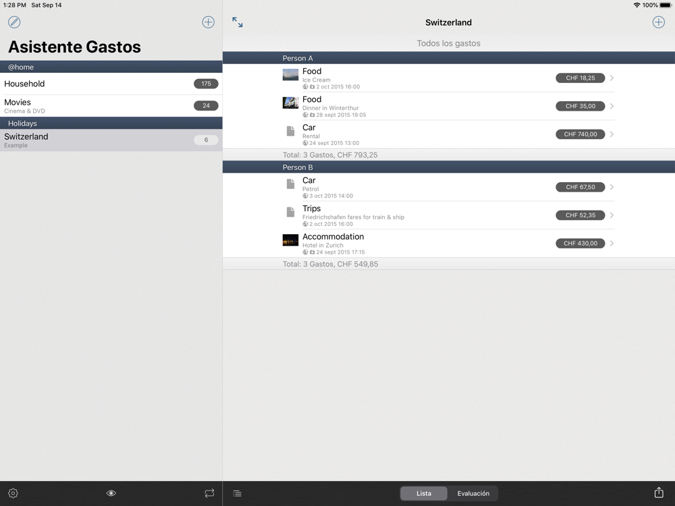
Task: Expand Ice Cream expense chevron
Action: tap(612, 78)
